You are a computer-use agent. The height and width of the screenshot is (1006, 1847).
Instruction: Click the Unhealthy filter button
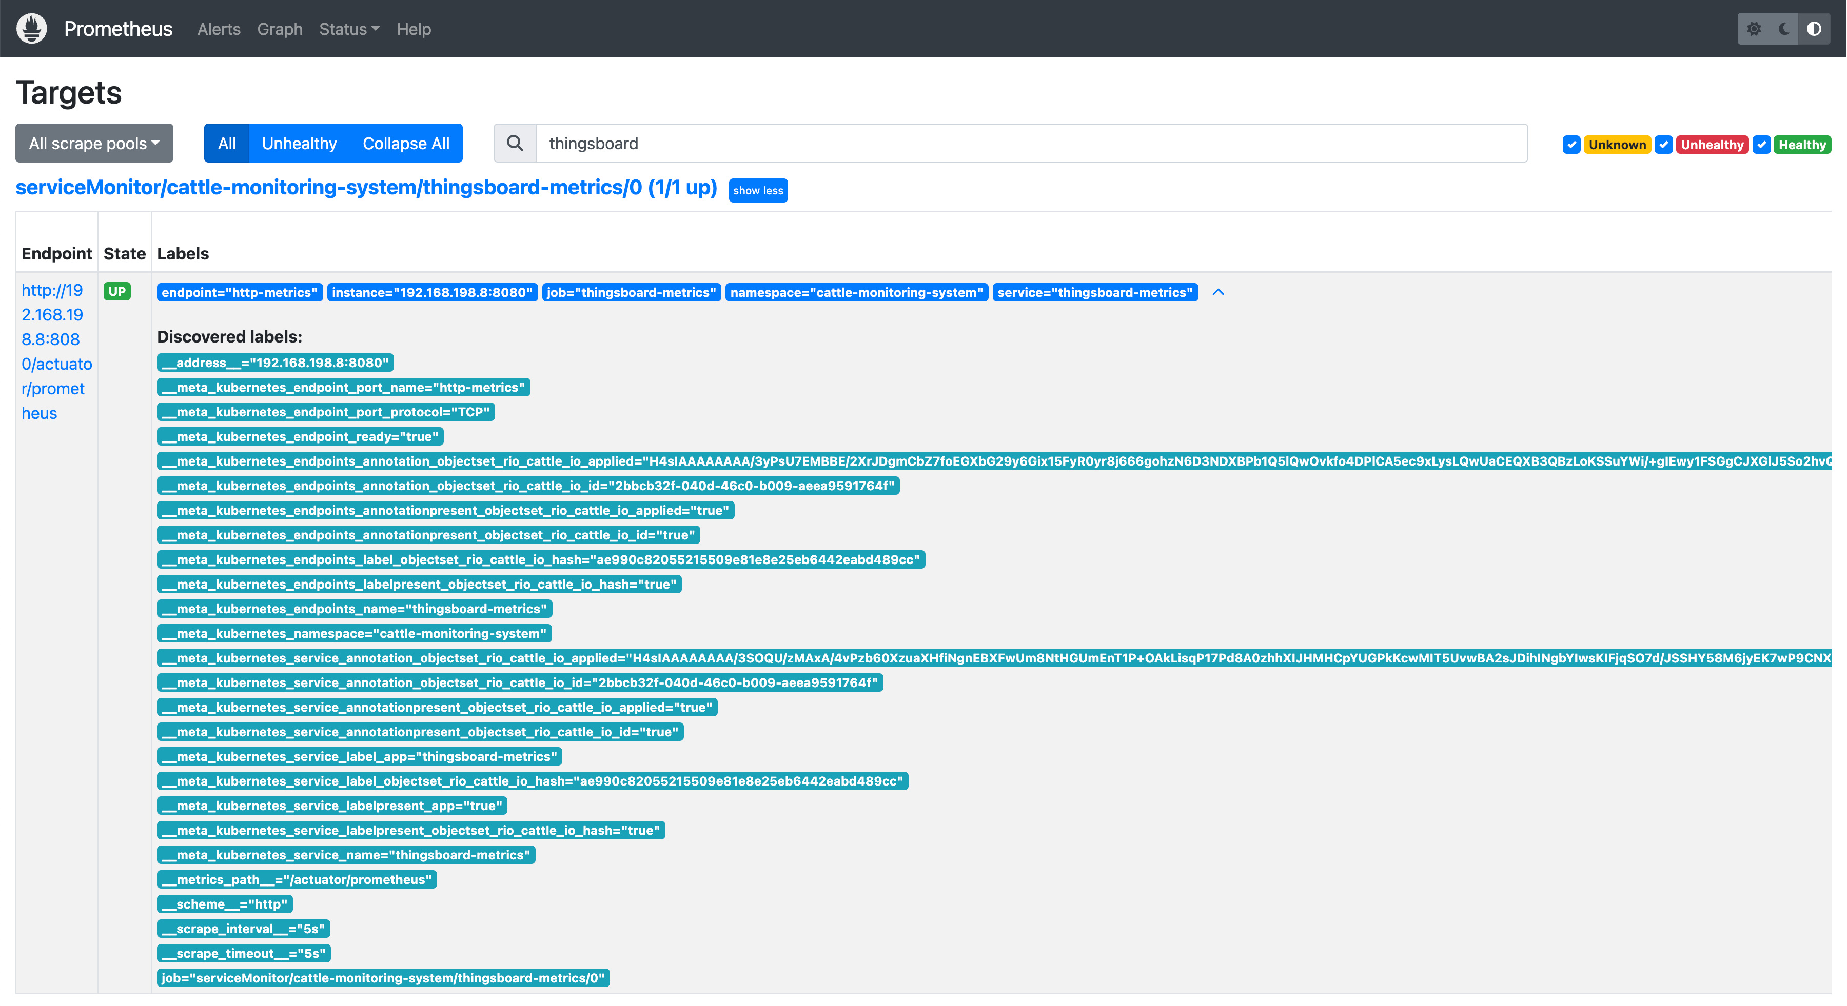[299, 143]
